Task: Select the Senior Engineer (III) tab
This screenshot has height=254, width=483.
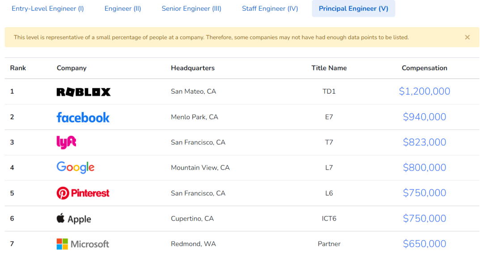Action: pos(191,8)
